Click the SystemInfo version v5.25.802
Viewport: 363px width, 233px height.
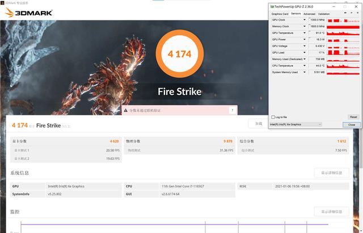pyautogui.click(x=54, y=194)
